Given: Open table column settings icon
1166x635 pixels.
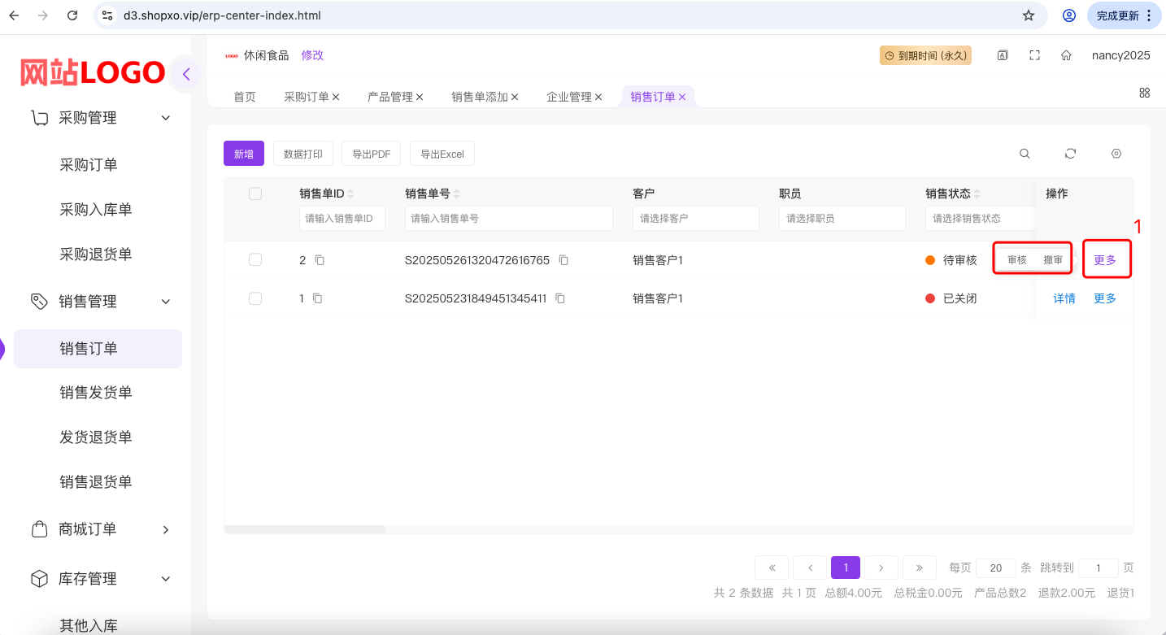Looking at the screenshot, I should pyautogui.click(x=1116, y=154).
